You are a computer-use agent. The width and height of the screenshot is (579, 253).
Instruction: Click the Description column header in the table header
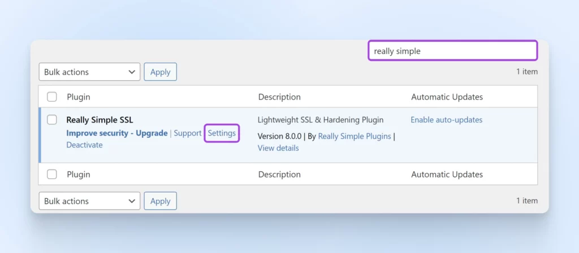click(279, 97)
